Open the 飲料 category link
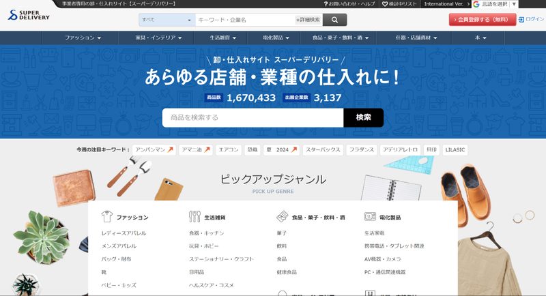The width and height of the screenshot is (546, 296). [x=281, y=246]
